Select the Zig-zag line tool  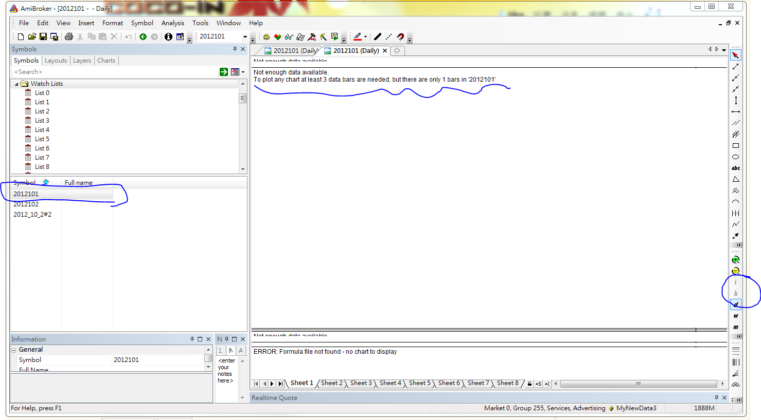[x=736, y=224]
